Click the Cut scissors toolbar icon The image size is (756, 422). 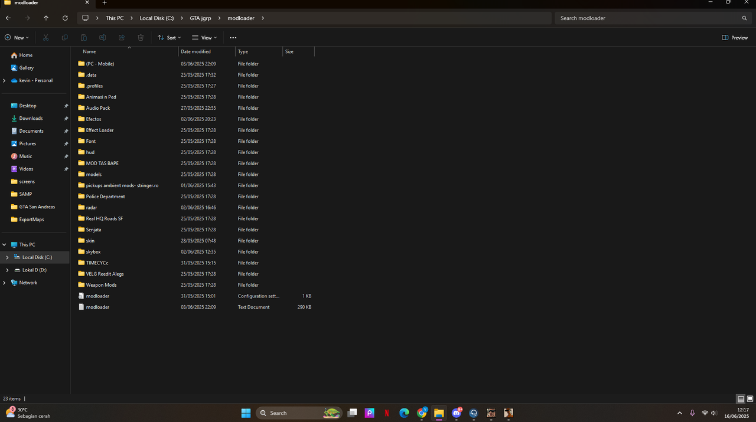(x=45, y=38)
